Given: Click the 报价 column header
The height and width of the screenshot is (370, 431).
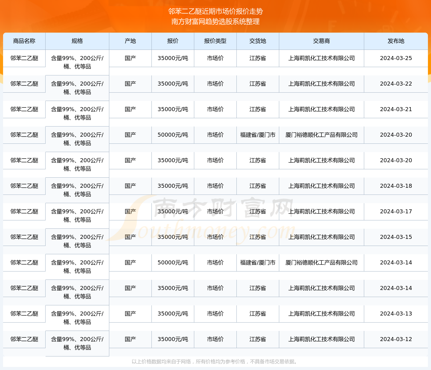Looking at the screenshot, I should pyautogui.click(x=173, y=41).
